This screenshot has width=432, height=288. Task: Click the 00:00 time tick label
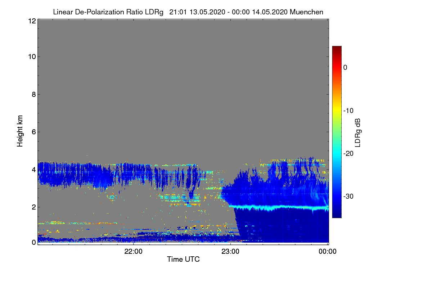tap(328, 252)
